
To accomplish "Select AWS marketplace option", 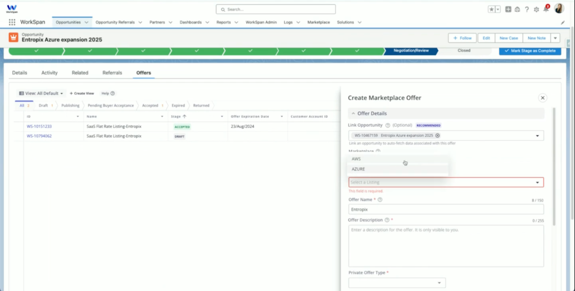I will point(397,159).
